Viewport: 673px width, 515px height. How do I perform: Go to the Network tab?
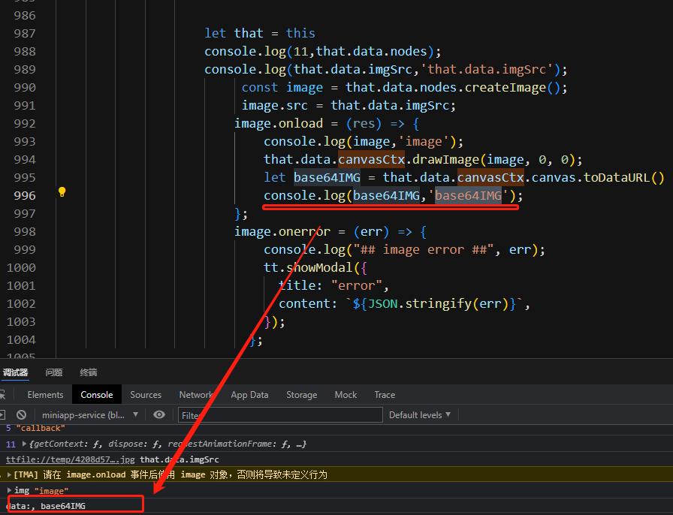point(196,395)
